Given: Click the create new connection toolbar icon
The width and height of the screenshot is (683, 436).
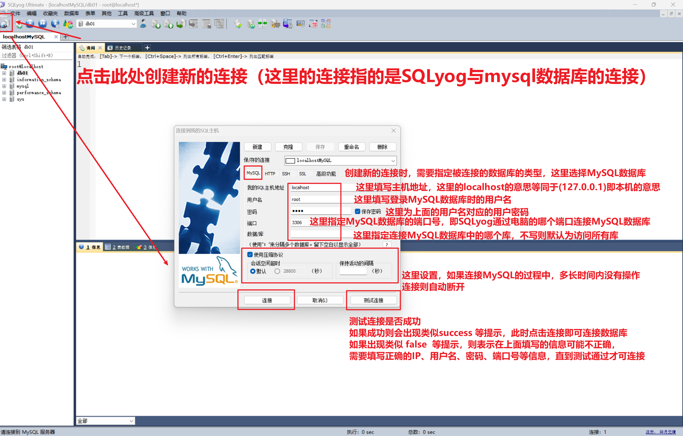Looking at the screenshot, I should [x=5, y=24].
